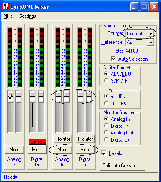Open the Reference dropdown showing Auto
The width and height of the screenshot is (161, 182).
tap(150, 43)
